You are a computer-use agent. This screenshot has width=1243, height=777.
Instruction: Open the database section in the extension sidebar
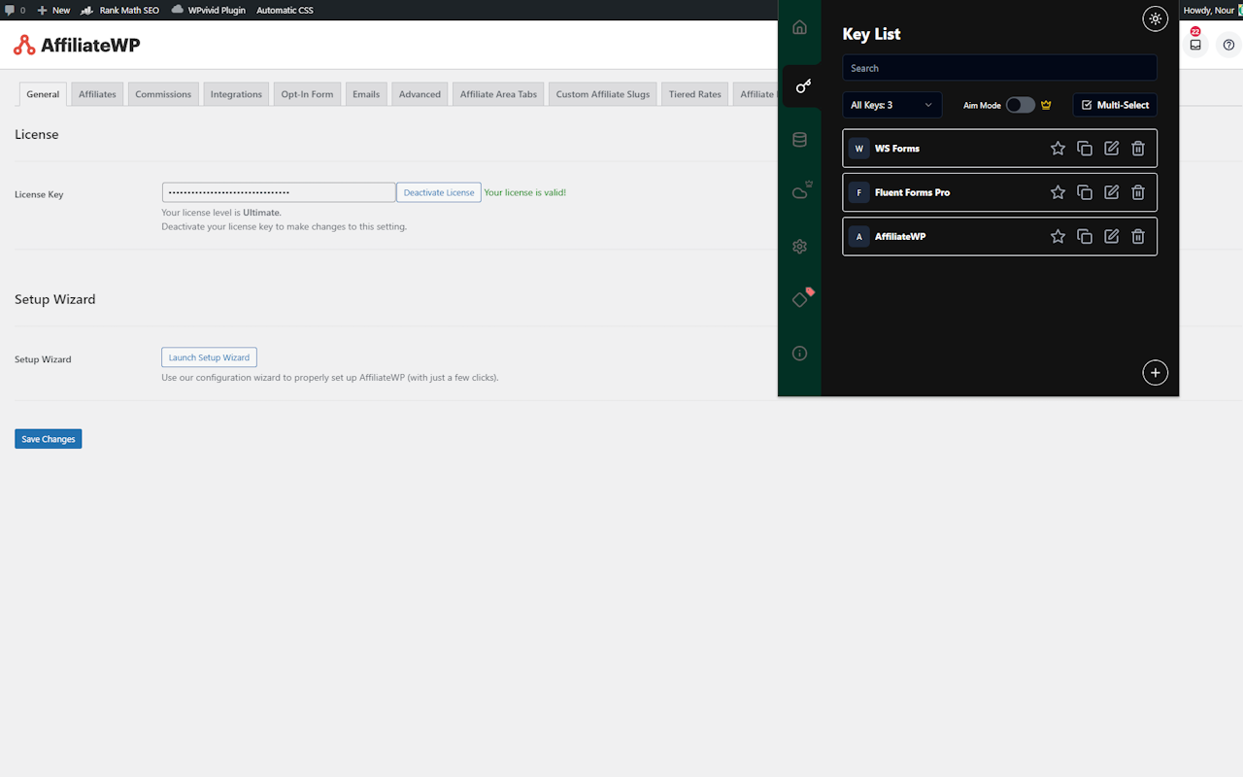[x=799, y=140]
